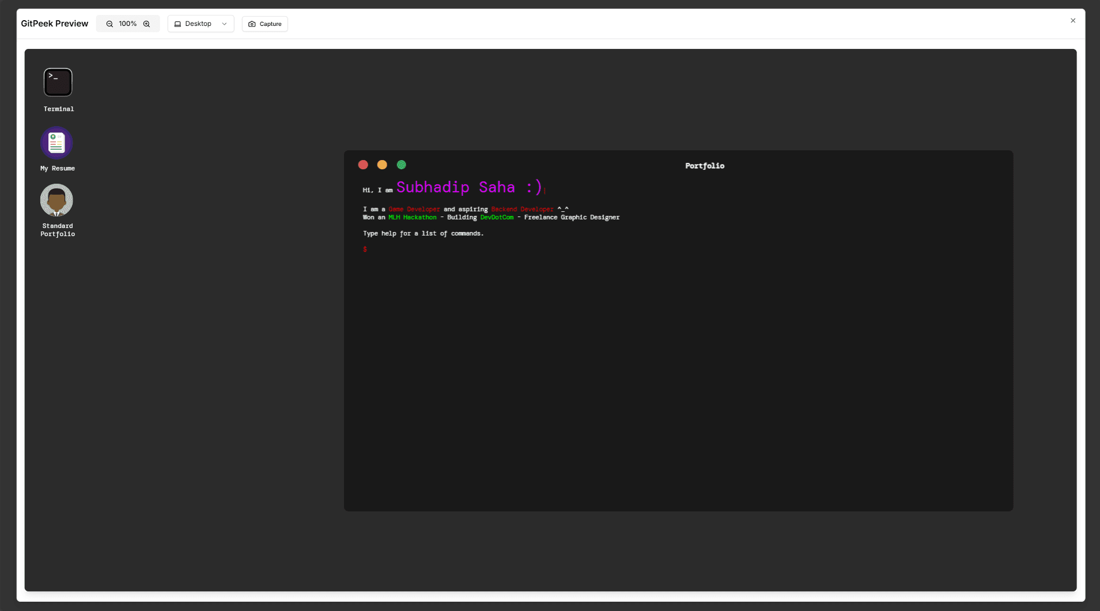
Task: Select the Portfolio title in terminal header
Action: [x=704, y=165]
